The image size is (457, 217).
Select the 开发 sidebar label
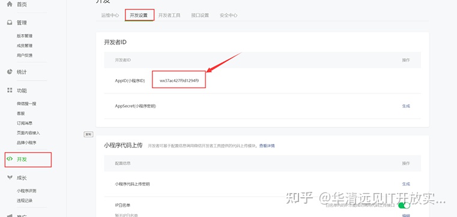[x=22, y=159]
